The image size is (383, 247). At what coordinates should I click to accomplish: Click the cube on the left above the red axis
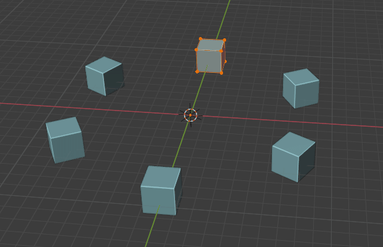coord(104,76)
